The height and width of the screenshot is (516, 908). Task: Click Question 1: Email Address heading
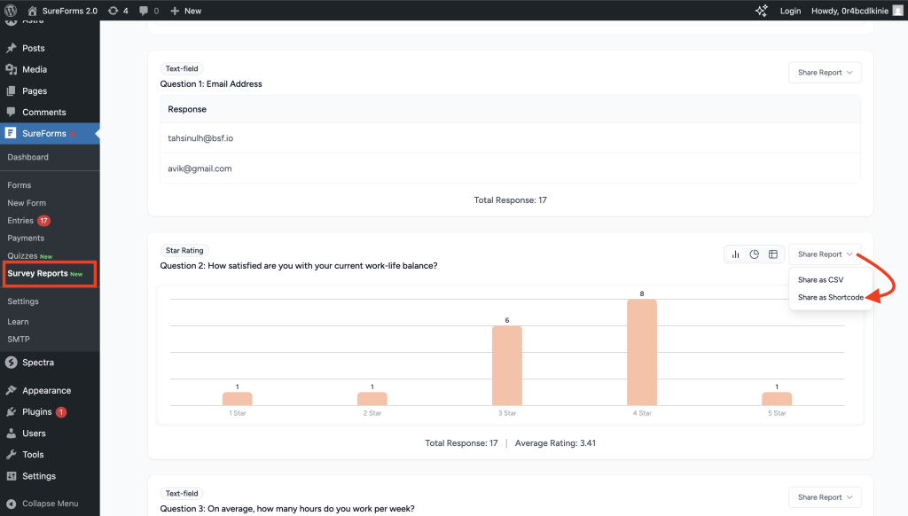(211, 84)
